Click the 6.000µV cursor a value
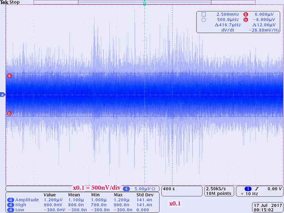Viewport: 284px width, 213px height. (264, 14)
